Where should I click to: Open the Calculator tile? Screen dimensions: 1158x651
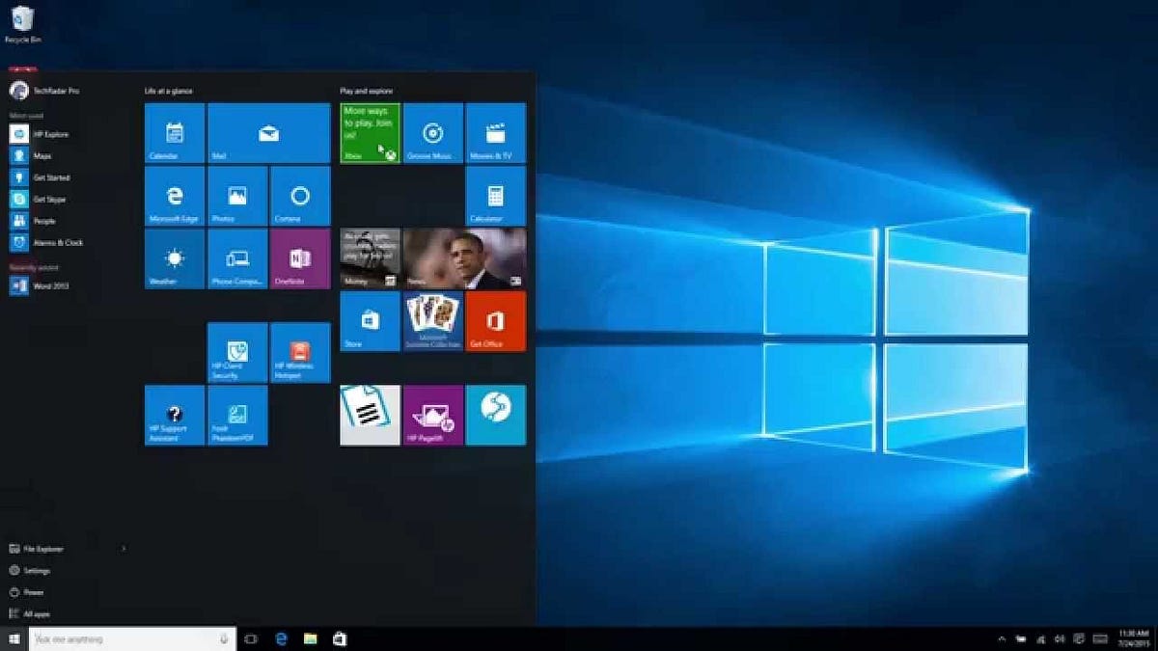(x=495, y=196)
